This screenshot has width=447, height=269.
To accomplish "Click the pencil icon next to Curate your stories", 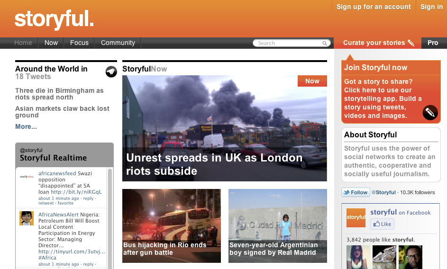I will tap(411, 43).
